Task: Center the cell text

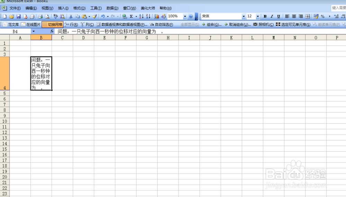Action: click(294, 16)
